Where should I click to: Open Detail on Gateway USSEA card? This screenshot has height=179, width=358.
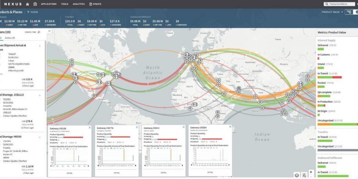[210, 172]
